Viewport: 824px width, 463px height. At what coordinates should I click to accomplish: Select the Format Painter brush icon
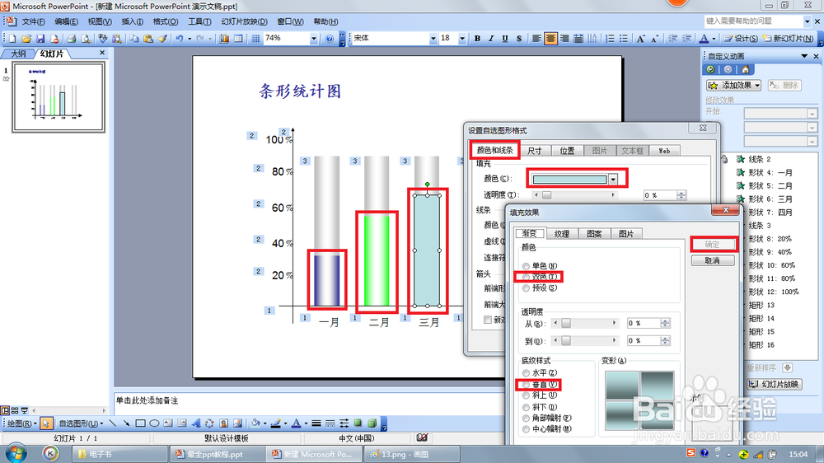tap(162, 39)
